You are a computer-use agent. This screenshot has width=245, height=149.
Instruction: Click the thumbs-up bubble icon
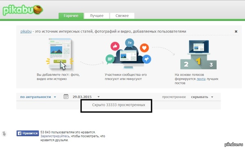(x=115, y=46)
